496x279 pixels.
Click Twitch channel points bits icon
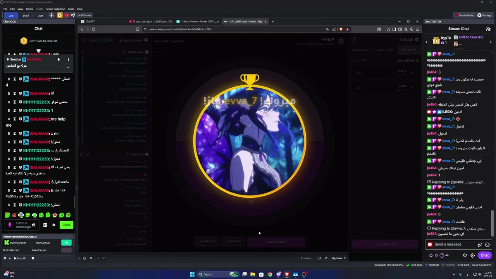[x=431, y=255]
